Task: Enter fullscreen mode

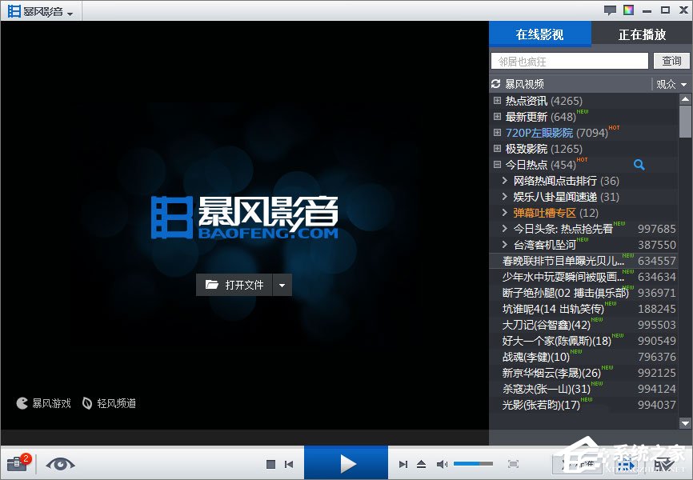Action: pos(512,463)
